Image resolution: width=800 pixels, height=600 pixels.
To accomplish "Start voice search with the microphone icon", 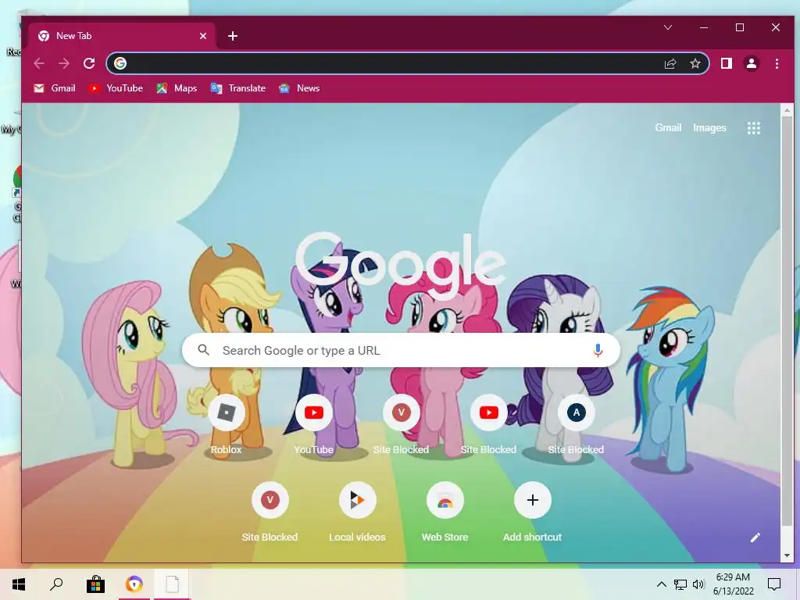I will click(x=598, y=350).
